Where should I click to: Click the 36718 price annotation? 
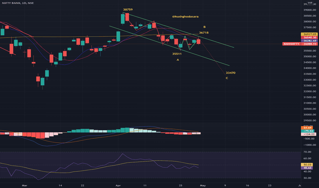tap(204, 32)
